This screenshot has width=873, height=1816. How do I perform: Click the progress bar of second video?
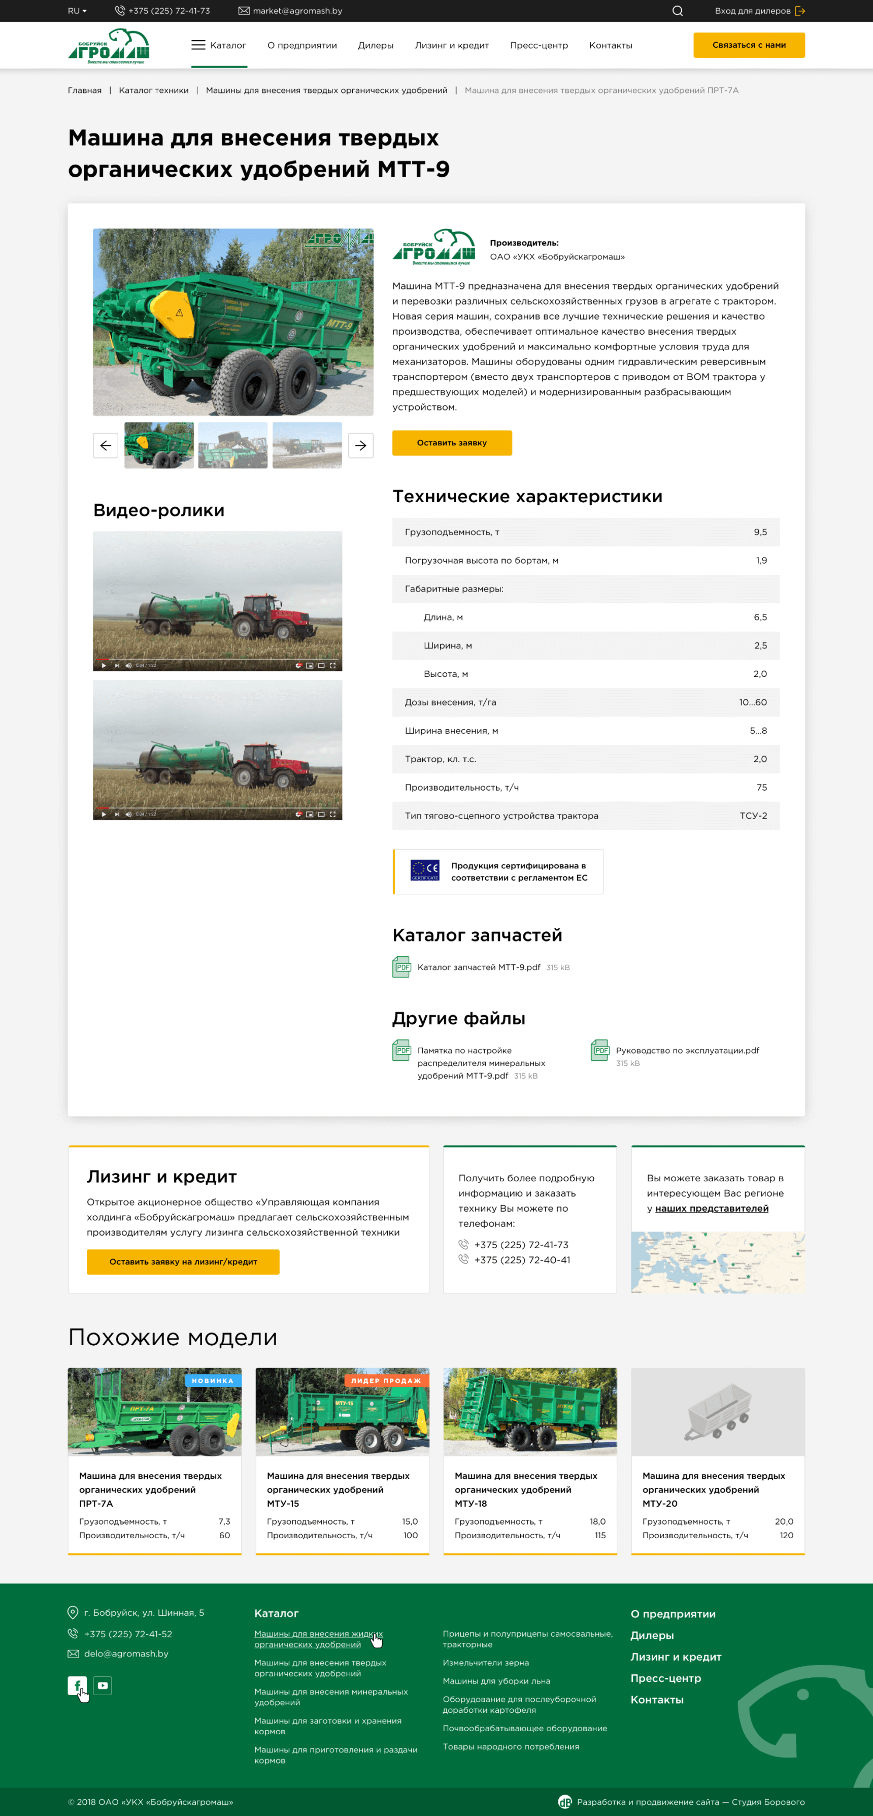(x=218, y=808)
